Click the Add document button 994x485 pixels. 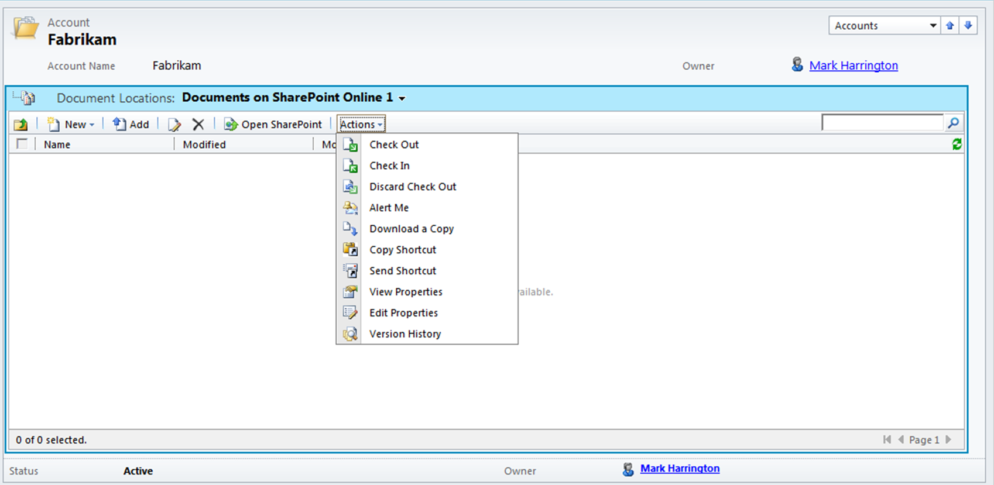(x=131, y=124)
